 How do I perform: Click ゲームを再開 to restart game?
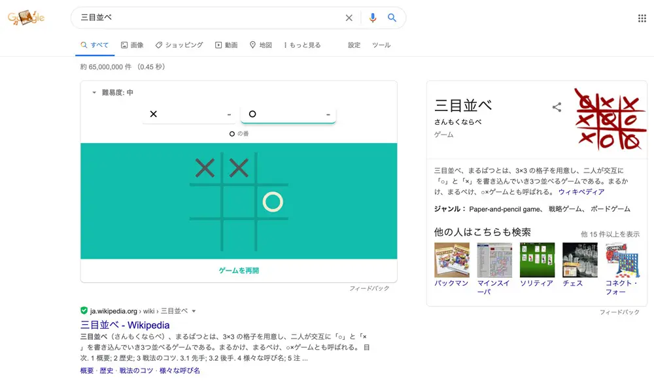pos(239,271)
